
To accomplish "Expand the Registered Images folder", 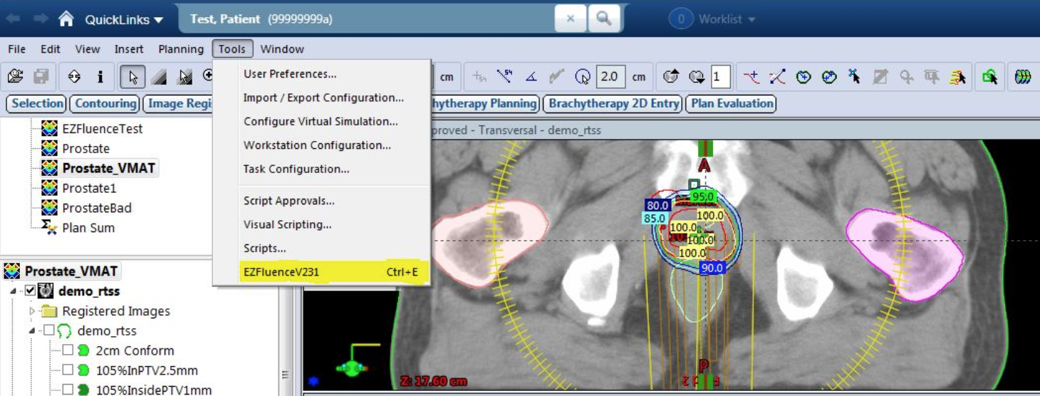I will click(32, 311).
